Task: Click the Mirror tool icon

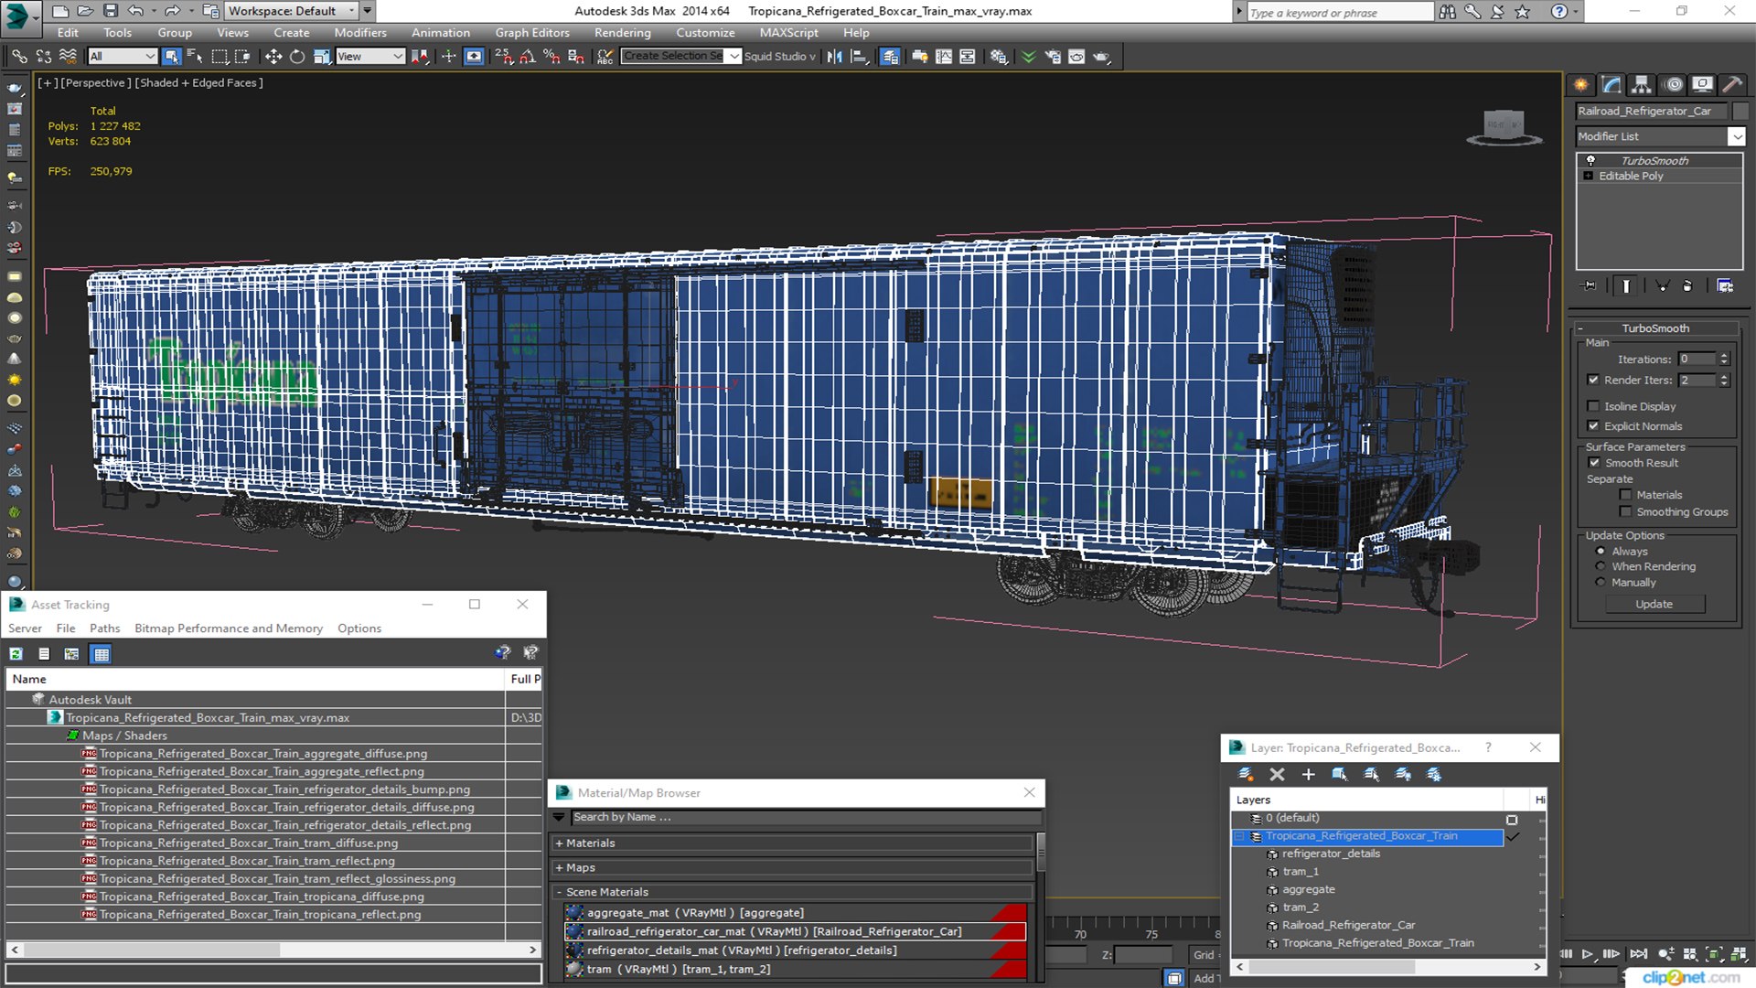Action: click(x=834, y=57)
